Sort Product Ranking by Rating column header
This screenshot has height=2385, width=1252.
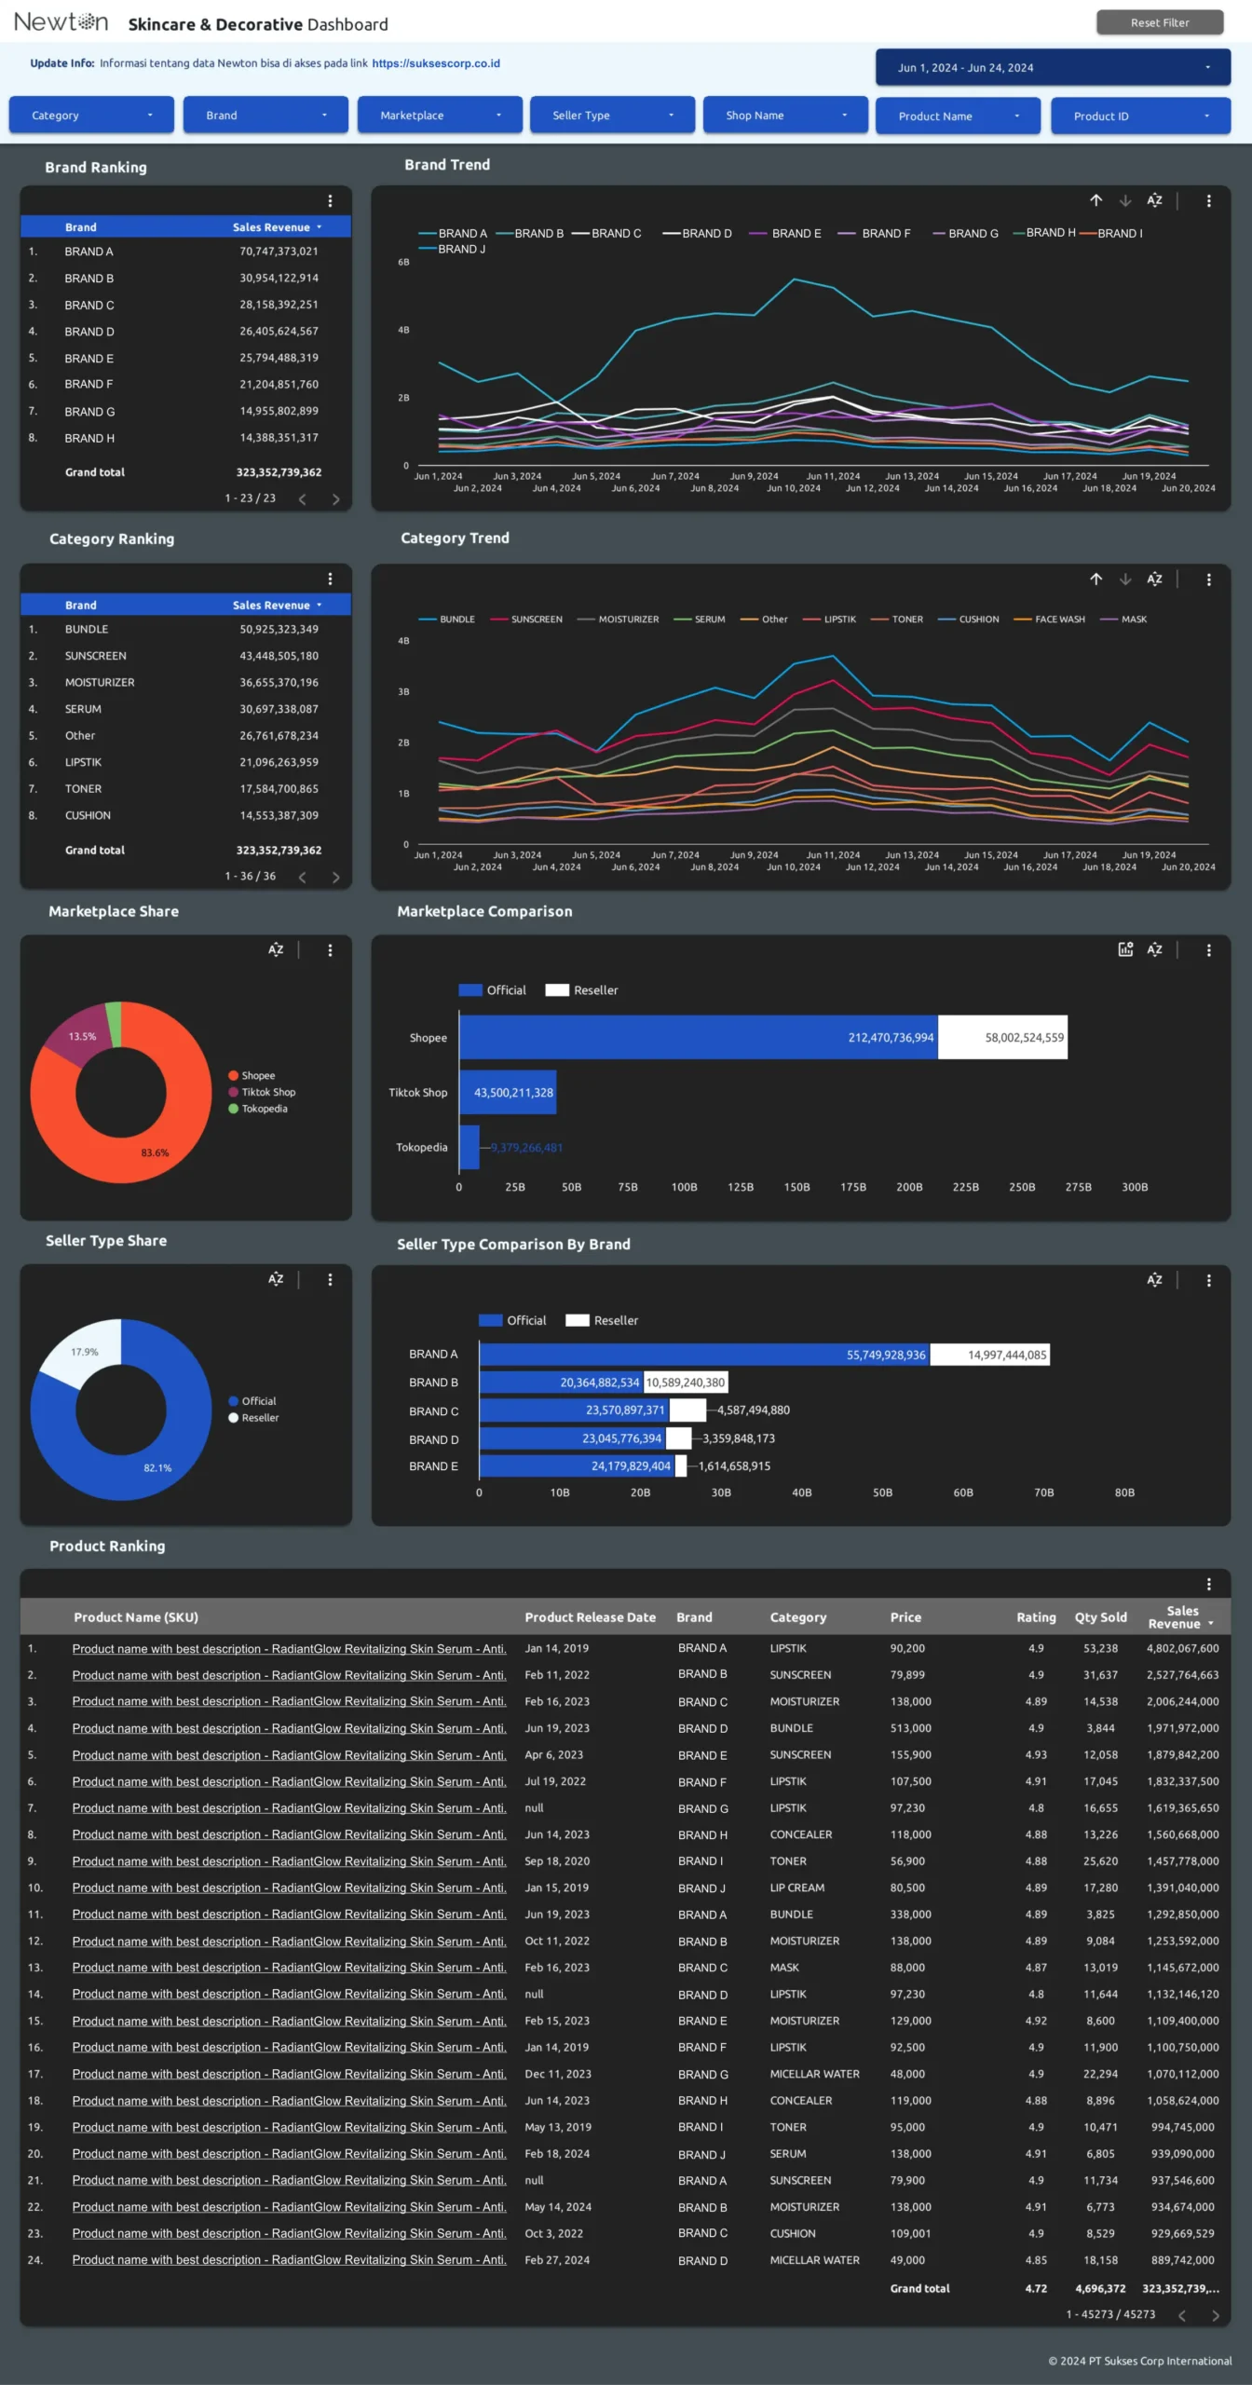[x=1036, y=1617]
